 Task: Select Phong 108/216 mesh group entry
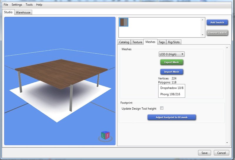coord(170,94)
